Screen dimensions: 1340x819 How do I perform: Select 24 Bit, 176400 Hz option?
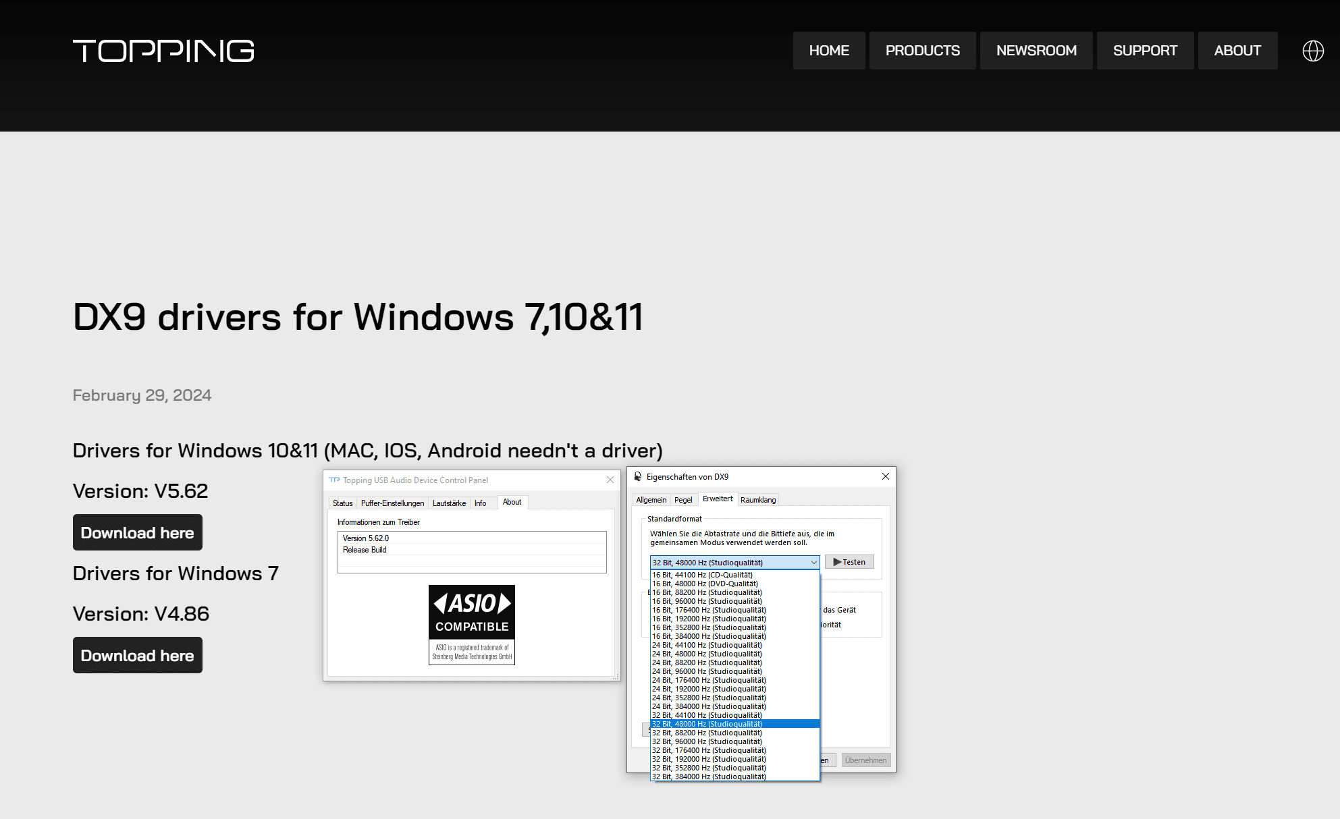734,680
